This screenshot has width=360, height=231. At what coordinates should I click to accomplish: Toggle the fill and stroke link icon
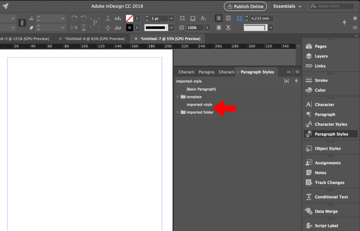22,22
